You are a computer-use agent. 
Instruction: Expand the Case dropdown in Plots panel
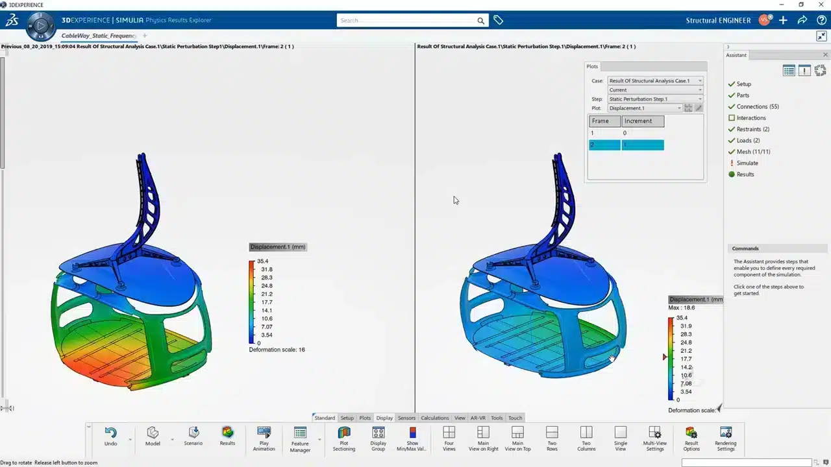tap(699, 81)
